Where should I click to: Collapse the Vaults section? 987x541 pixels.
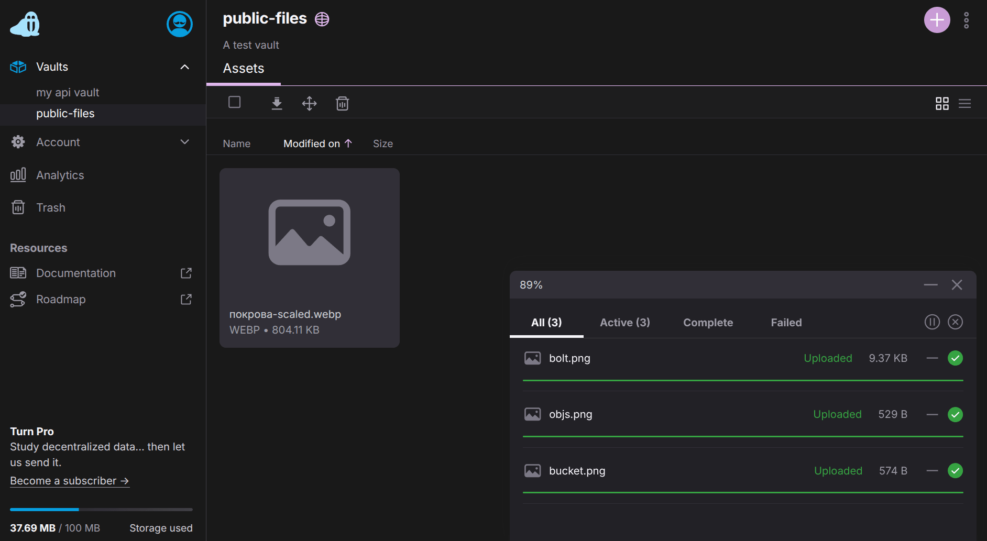coord(184,67)
